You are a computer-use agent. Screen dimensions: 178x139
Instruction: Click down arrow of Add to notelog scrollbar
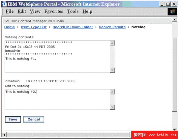click(112, 107)
